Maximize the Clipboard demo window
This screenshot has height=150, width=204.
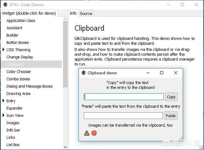(162, 73)
